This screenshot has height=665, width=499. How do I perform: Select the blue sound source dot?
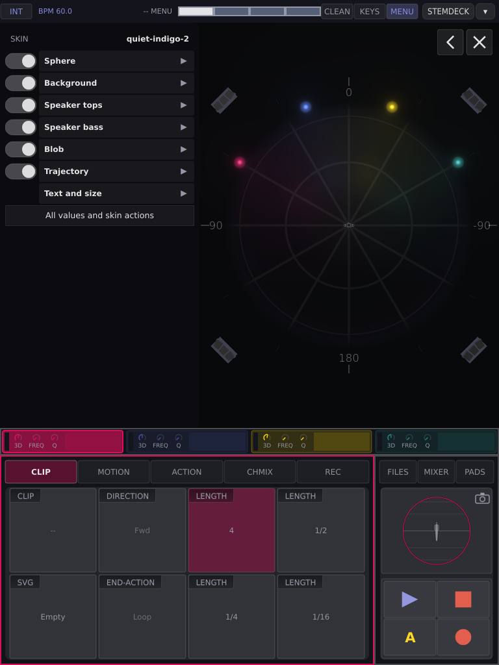pos(305,107)
